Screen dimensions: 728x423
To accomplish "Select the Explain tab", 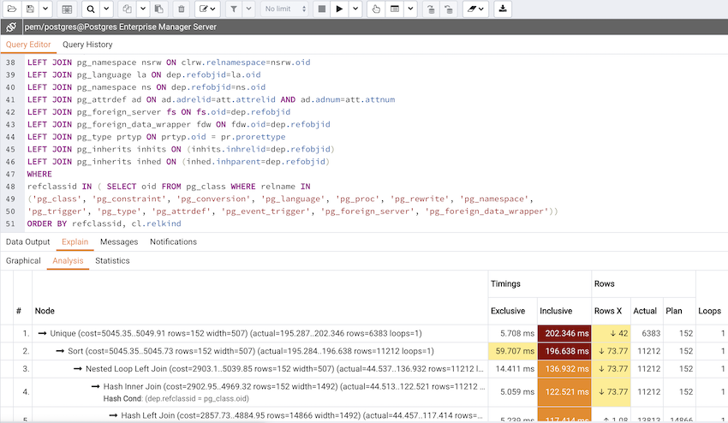I will [x=75, y=242].
